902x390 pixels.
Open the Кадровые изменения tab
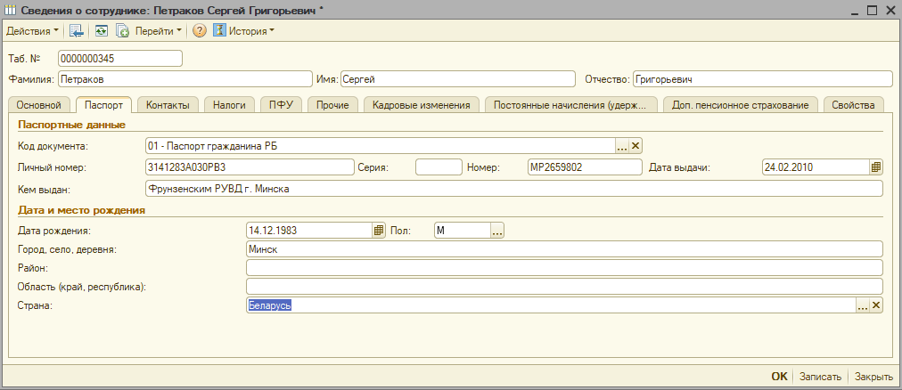[422, 105]
